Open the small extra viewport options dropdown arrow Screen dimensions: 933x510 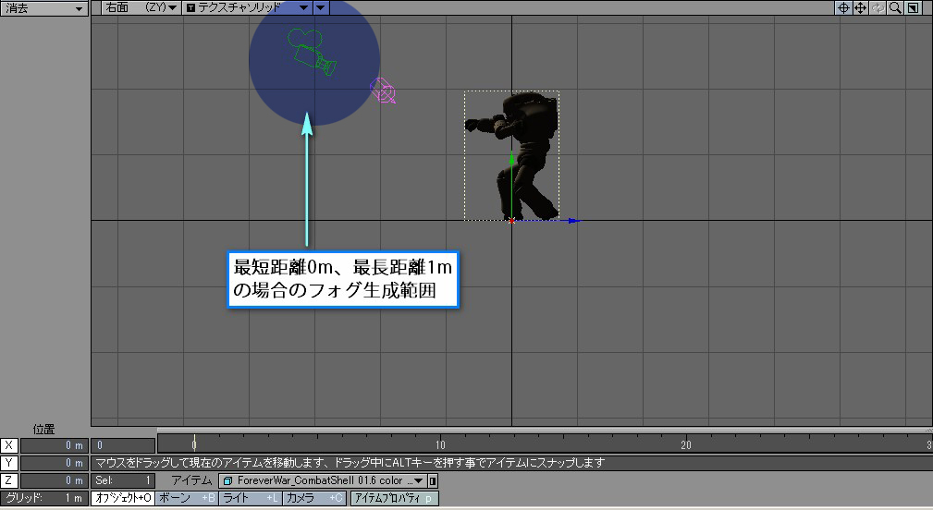(x=321, y=7)
